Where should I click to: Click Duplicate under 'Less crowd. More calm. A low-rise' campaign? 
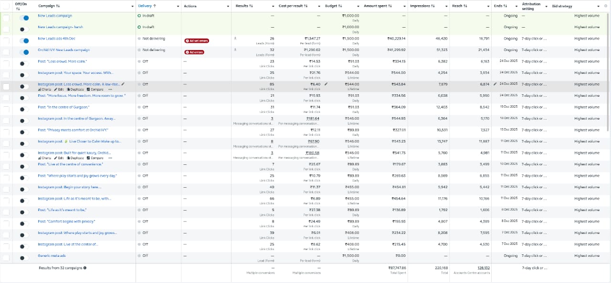(x=75, y=90)
